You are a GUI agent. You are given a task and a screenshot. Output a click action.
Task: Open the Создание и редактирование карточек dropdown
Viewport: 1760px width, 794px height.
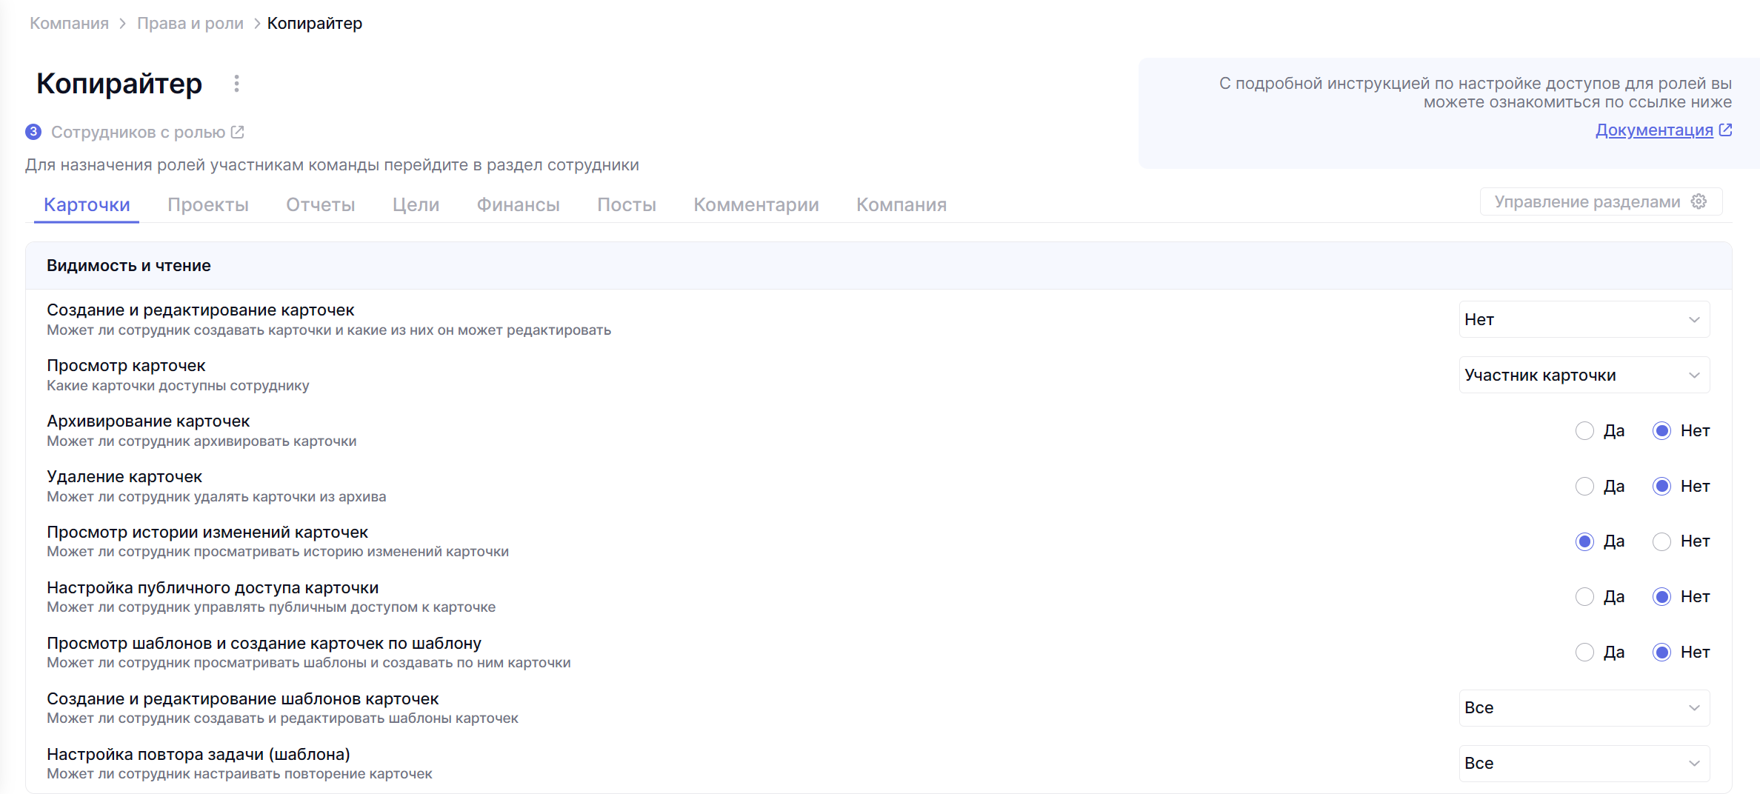tap(1584, 319)
